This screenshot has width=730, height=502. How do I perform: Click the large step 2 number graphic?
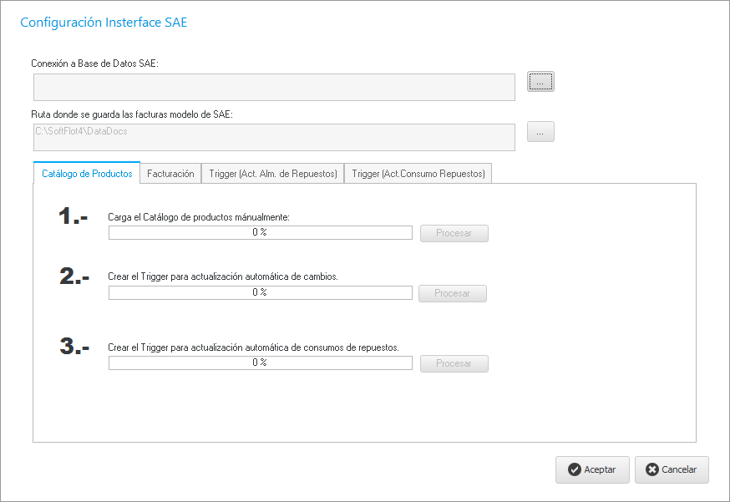pyautogui.click(x=74, y=276)
